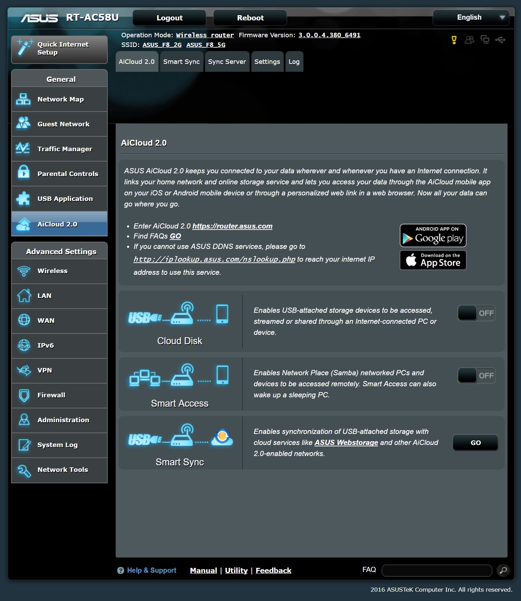Screen dimensions: 521x601
Task: Select the AiCloud 2.0 tab
Action: pyautogui.click(x=137, y=61)
